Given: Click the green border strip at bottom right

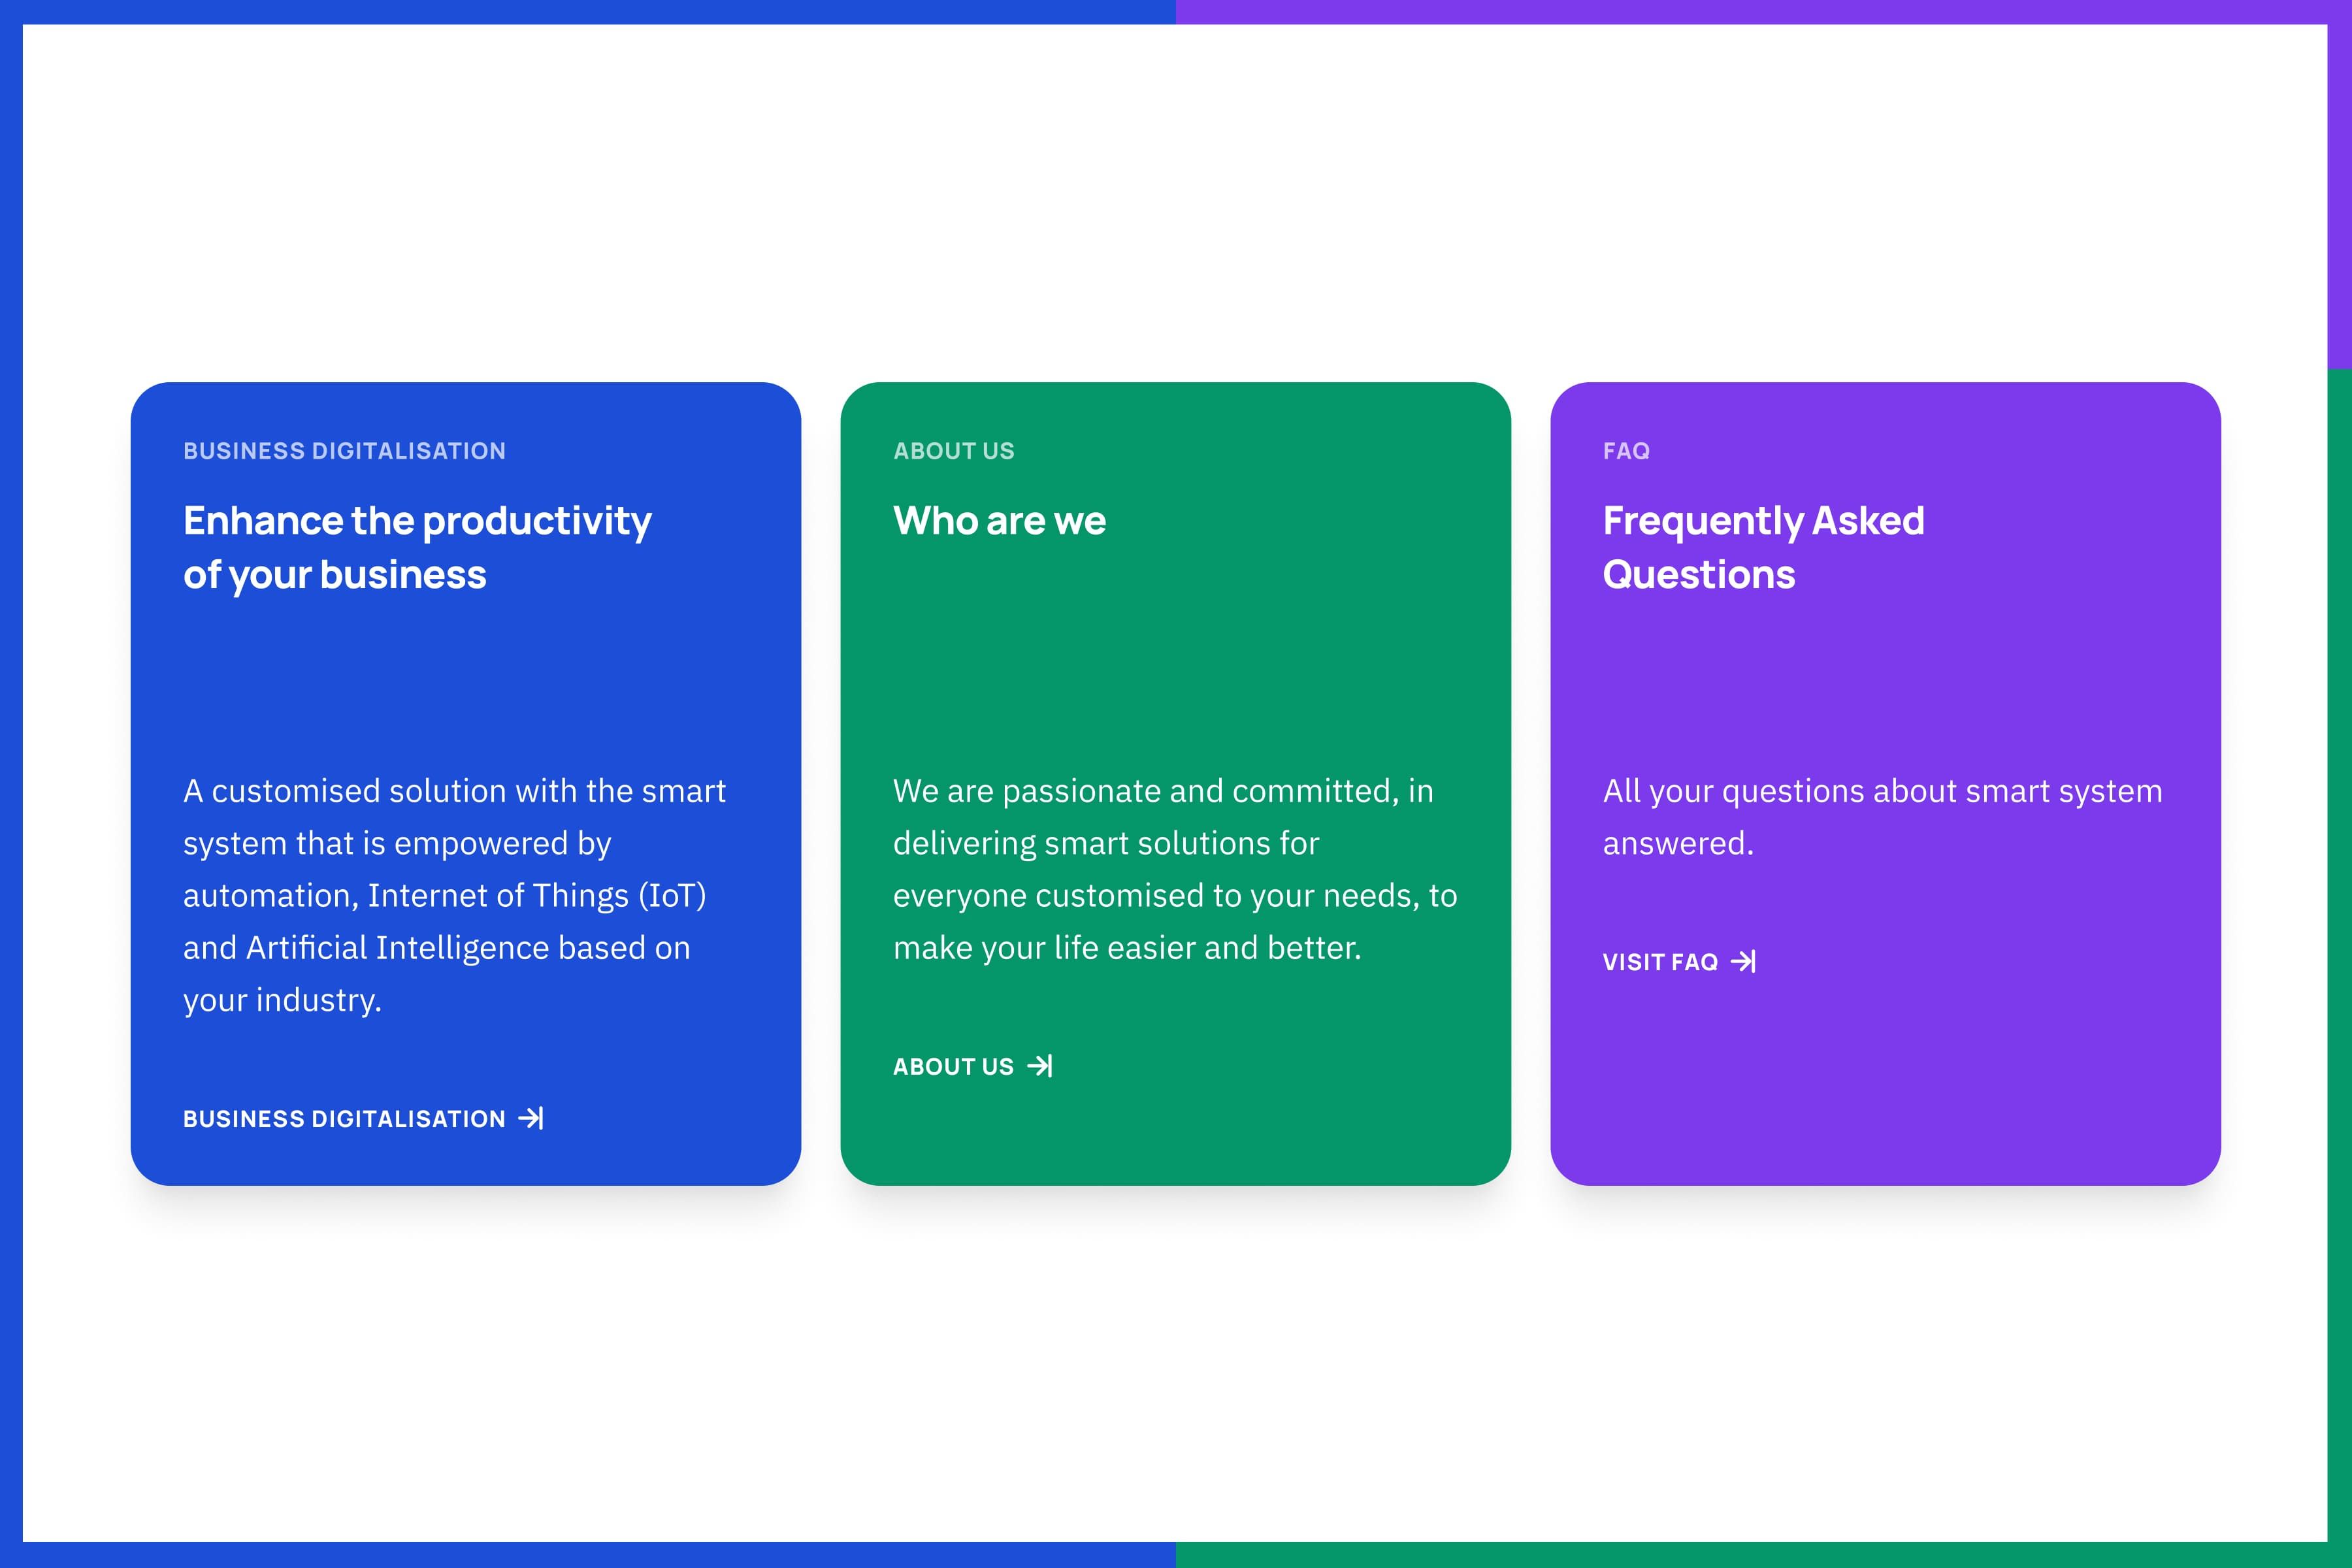Looking at the screenshot, I should (1760, 1555).
